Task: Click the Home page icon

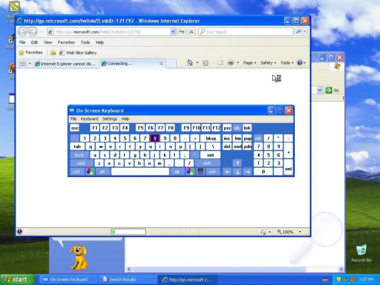Action: pyautogui.click(x=190, y=63)
